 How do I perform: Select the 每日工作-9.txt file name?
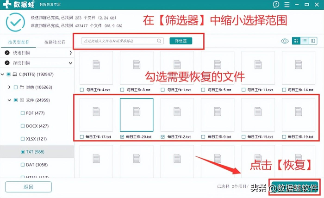219,136
